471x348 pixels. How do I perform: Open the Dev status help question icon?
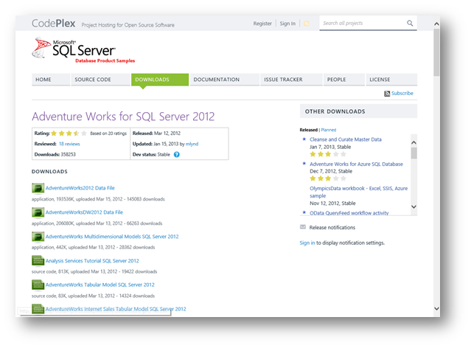click(177, 155)
